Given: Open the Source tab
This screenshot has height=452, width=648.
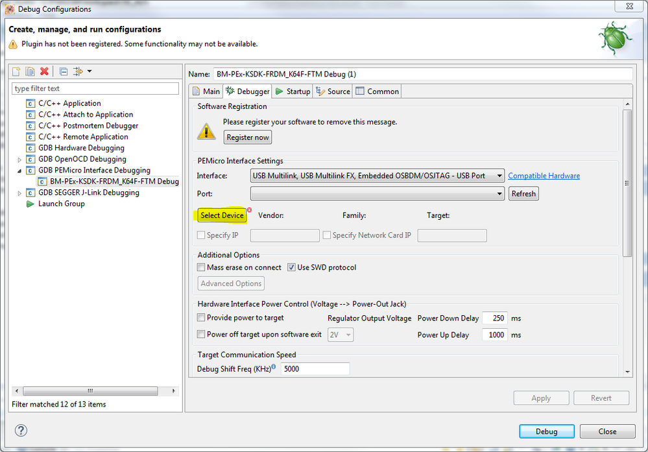Looking at the screenshot, I should point(333,91).
